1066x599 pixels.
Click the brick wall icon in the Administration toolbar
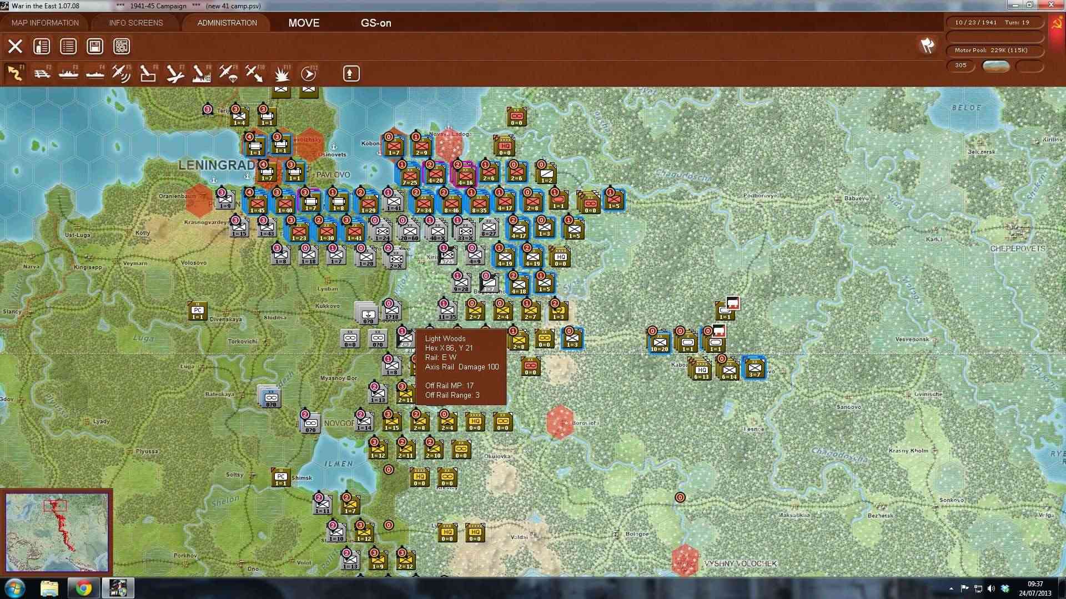point(122,46)
